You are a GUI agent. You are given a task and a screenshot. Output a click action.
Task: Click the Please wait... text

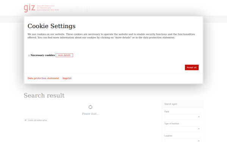coord(90,114)
